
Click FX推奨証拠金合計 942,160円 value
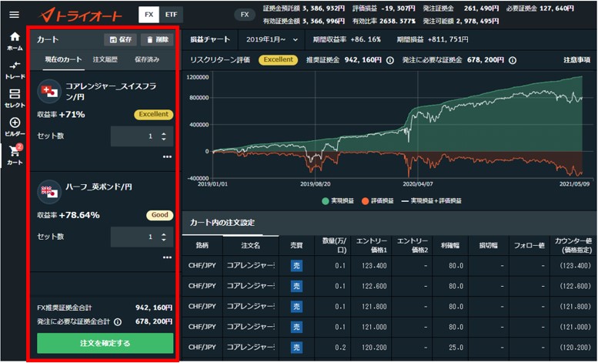click(x=154, y=308)
